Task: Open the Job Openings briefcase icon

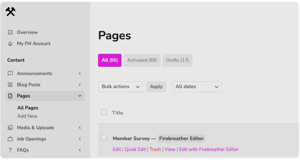Action: point(10,139)
